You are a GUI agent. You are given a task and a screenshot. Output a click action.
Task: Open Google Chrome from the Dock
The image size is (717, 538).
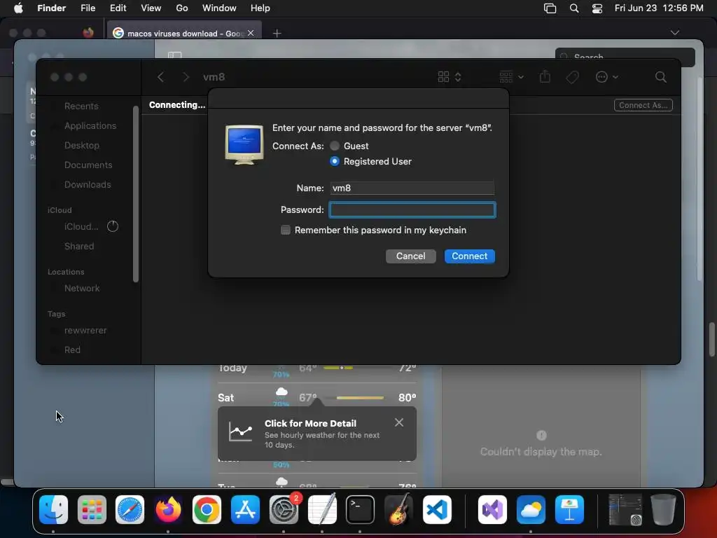(x=207, y=510)
